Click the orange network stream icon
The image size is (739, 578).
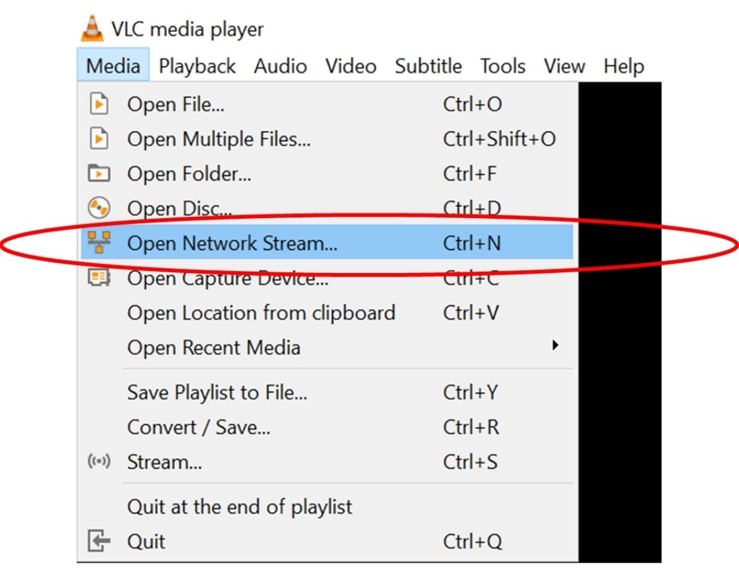(99, 243)
